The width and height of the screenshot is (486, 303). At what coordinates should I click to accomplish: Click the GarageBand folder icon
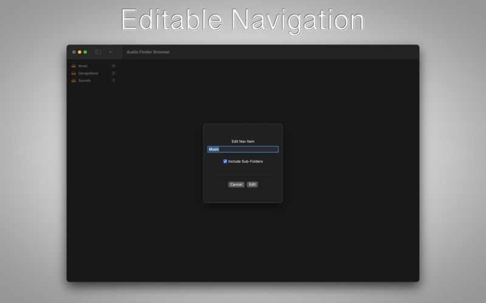point(74,73)
